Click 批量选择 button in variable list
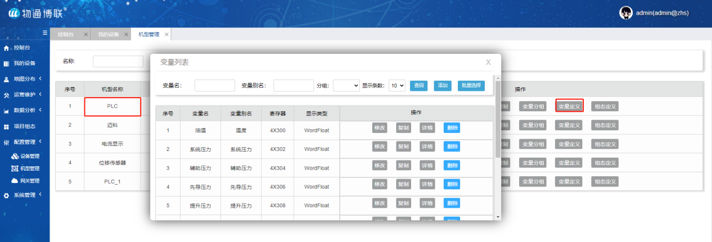 (x=471, y=85)
